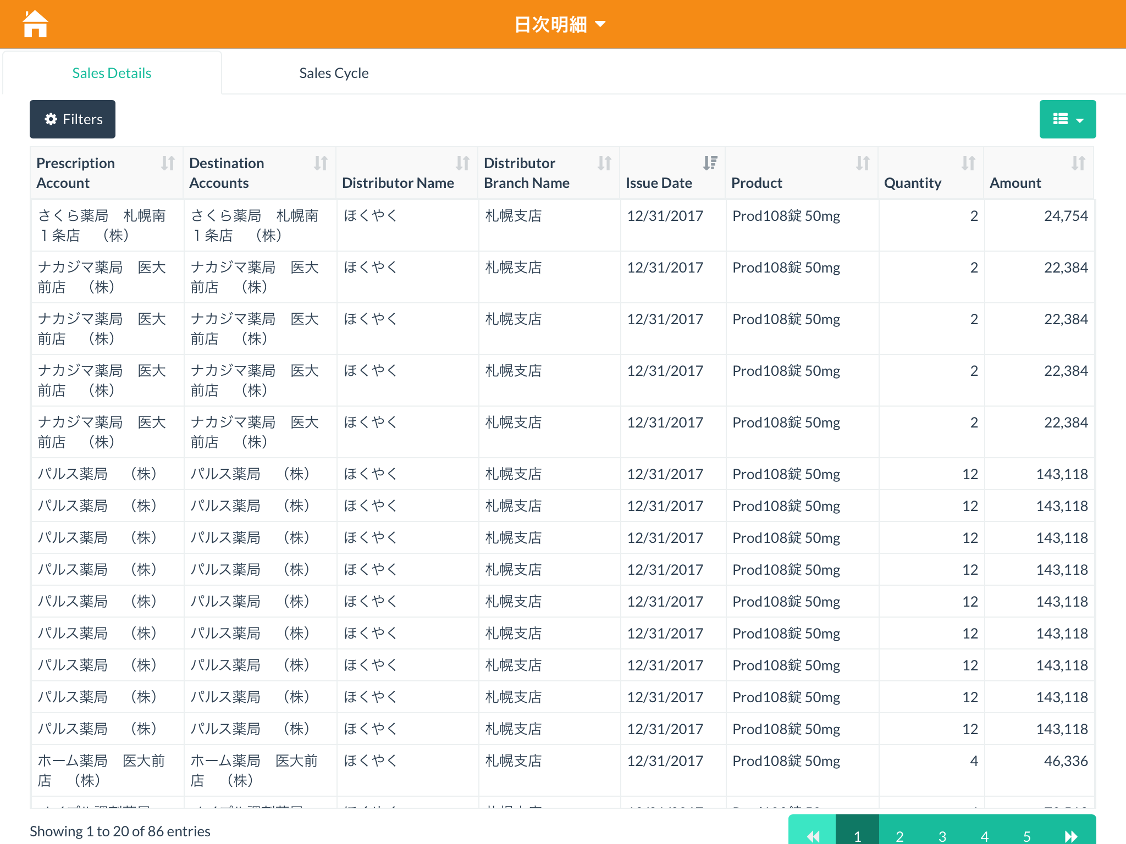Go to page 5
The height and width of the screenshot is (844, 1126).
1026,835
